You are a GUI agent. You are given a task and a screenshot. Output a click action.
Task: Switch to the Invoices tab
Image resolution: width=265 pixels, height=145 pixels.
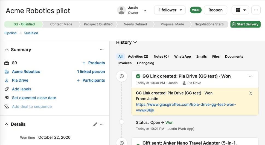click(x=125, y=63)
